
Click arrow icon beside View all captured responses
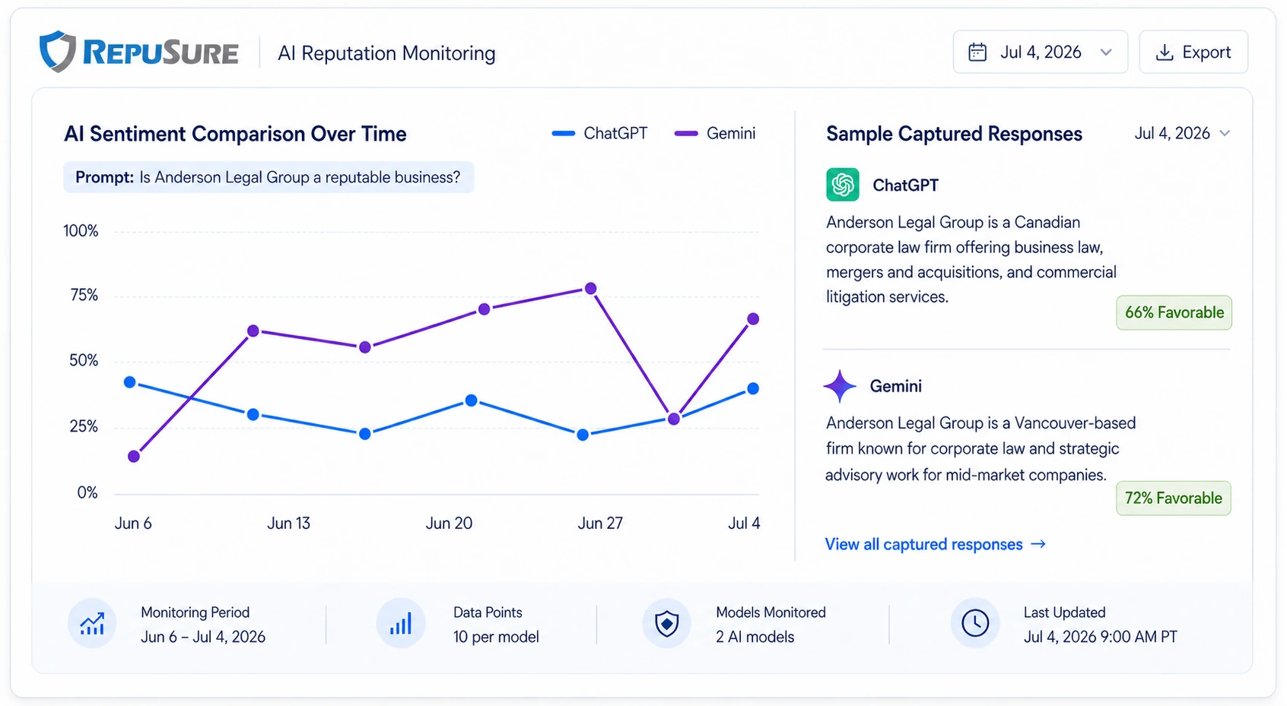coord(1038,544)
